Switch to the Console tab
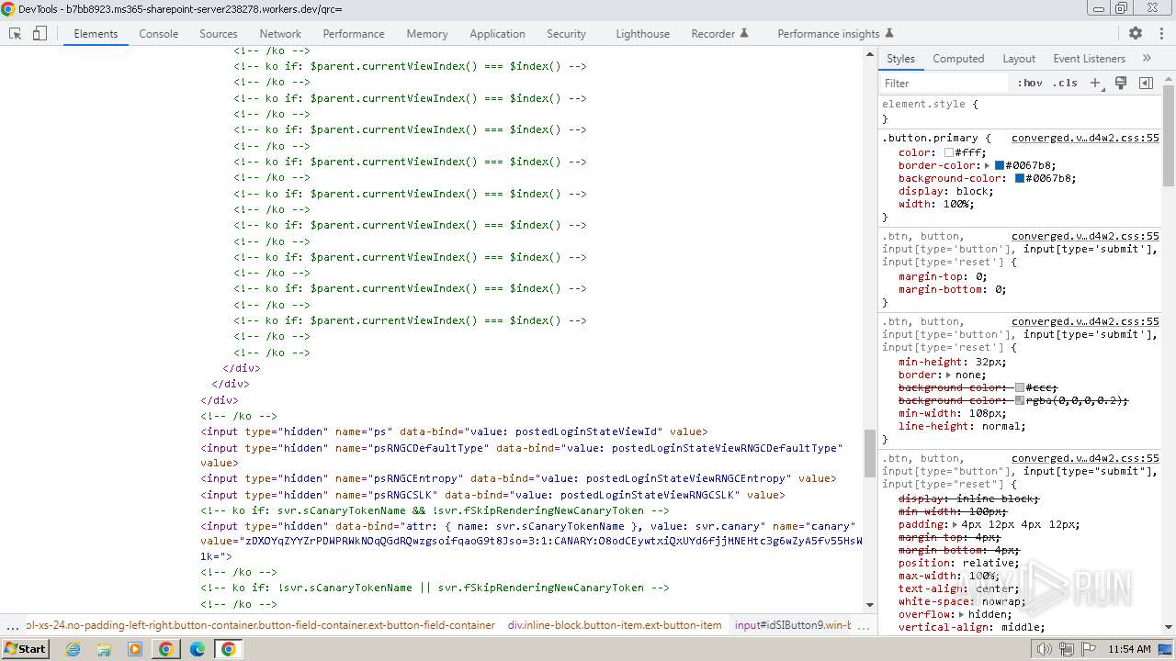Image resolution: width=1176 pixels, height=661 pixels. (x=159, y=33)
